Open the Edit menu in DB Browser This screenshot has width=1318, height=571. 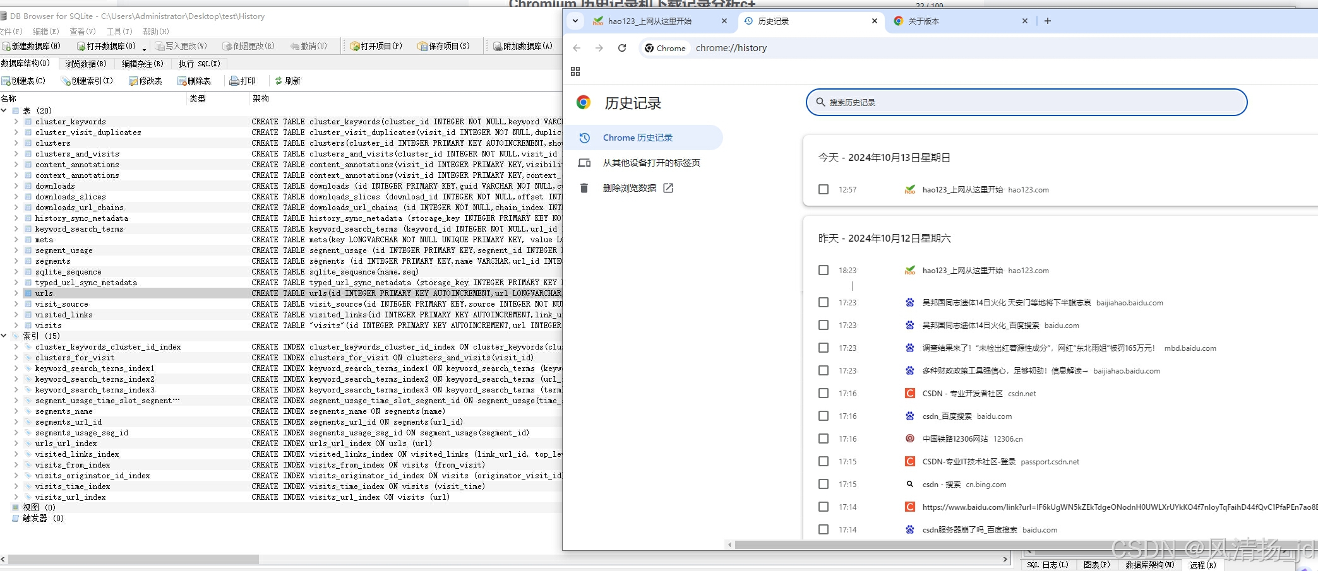pos(45,32)
